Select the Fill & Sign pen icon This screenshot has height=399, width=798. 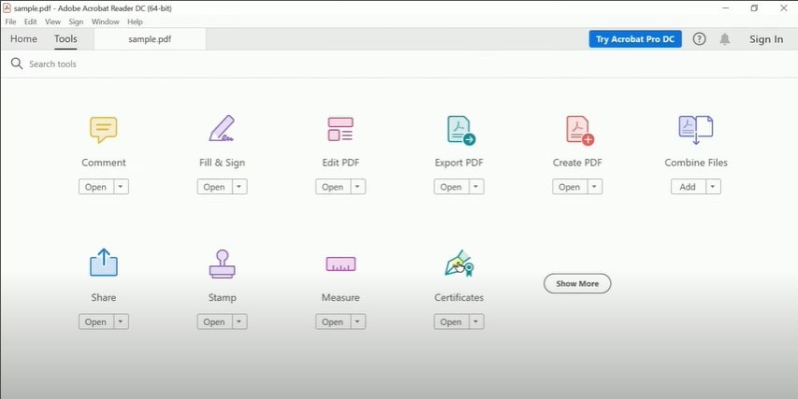(x=222, y=129)
